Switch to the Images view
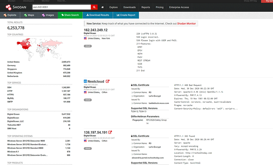The image size is (273, 165). (48, 15)
